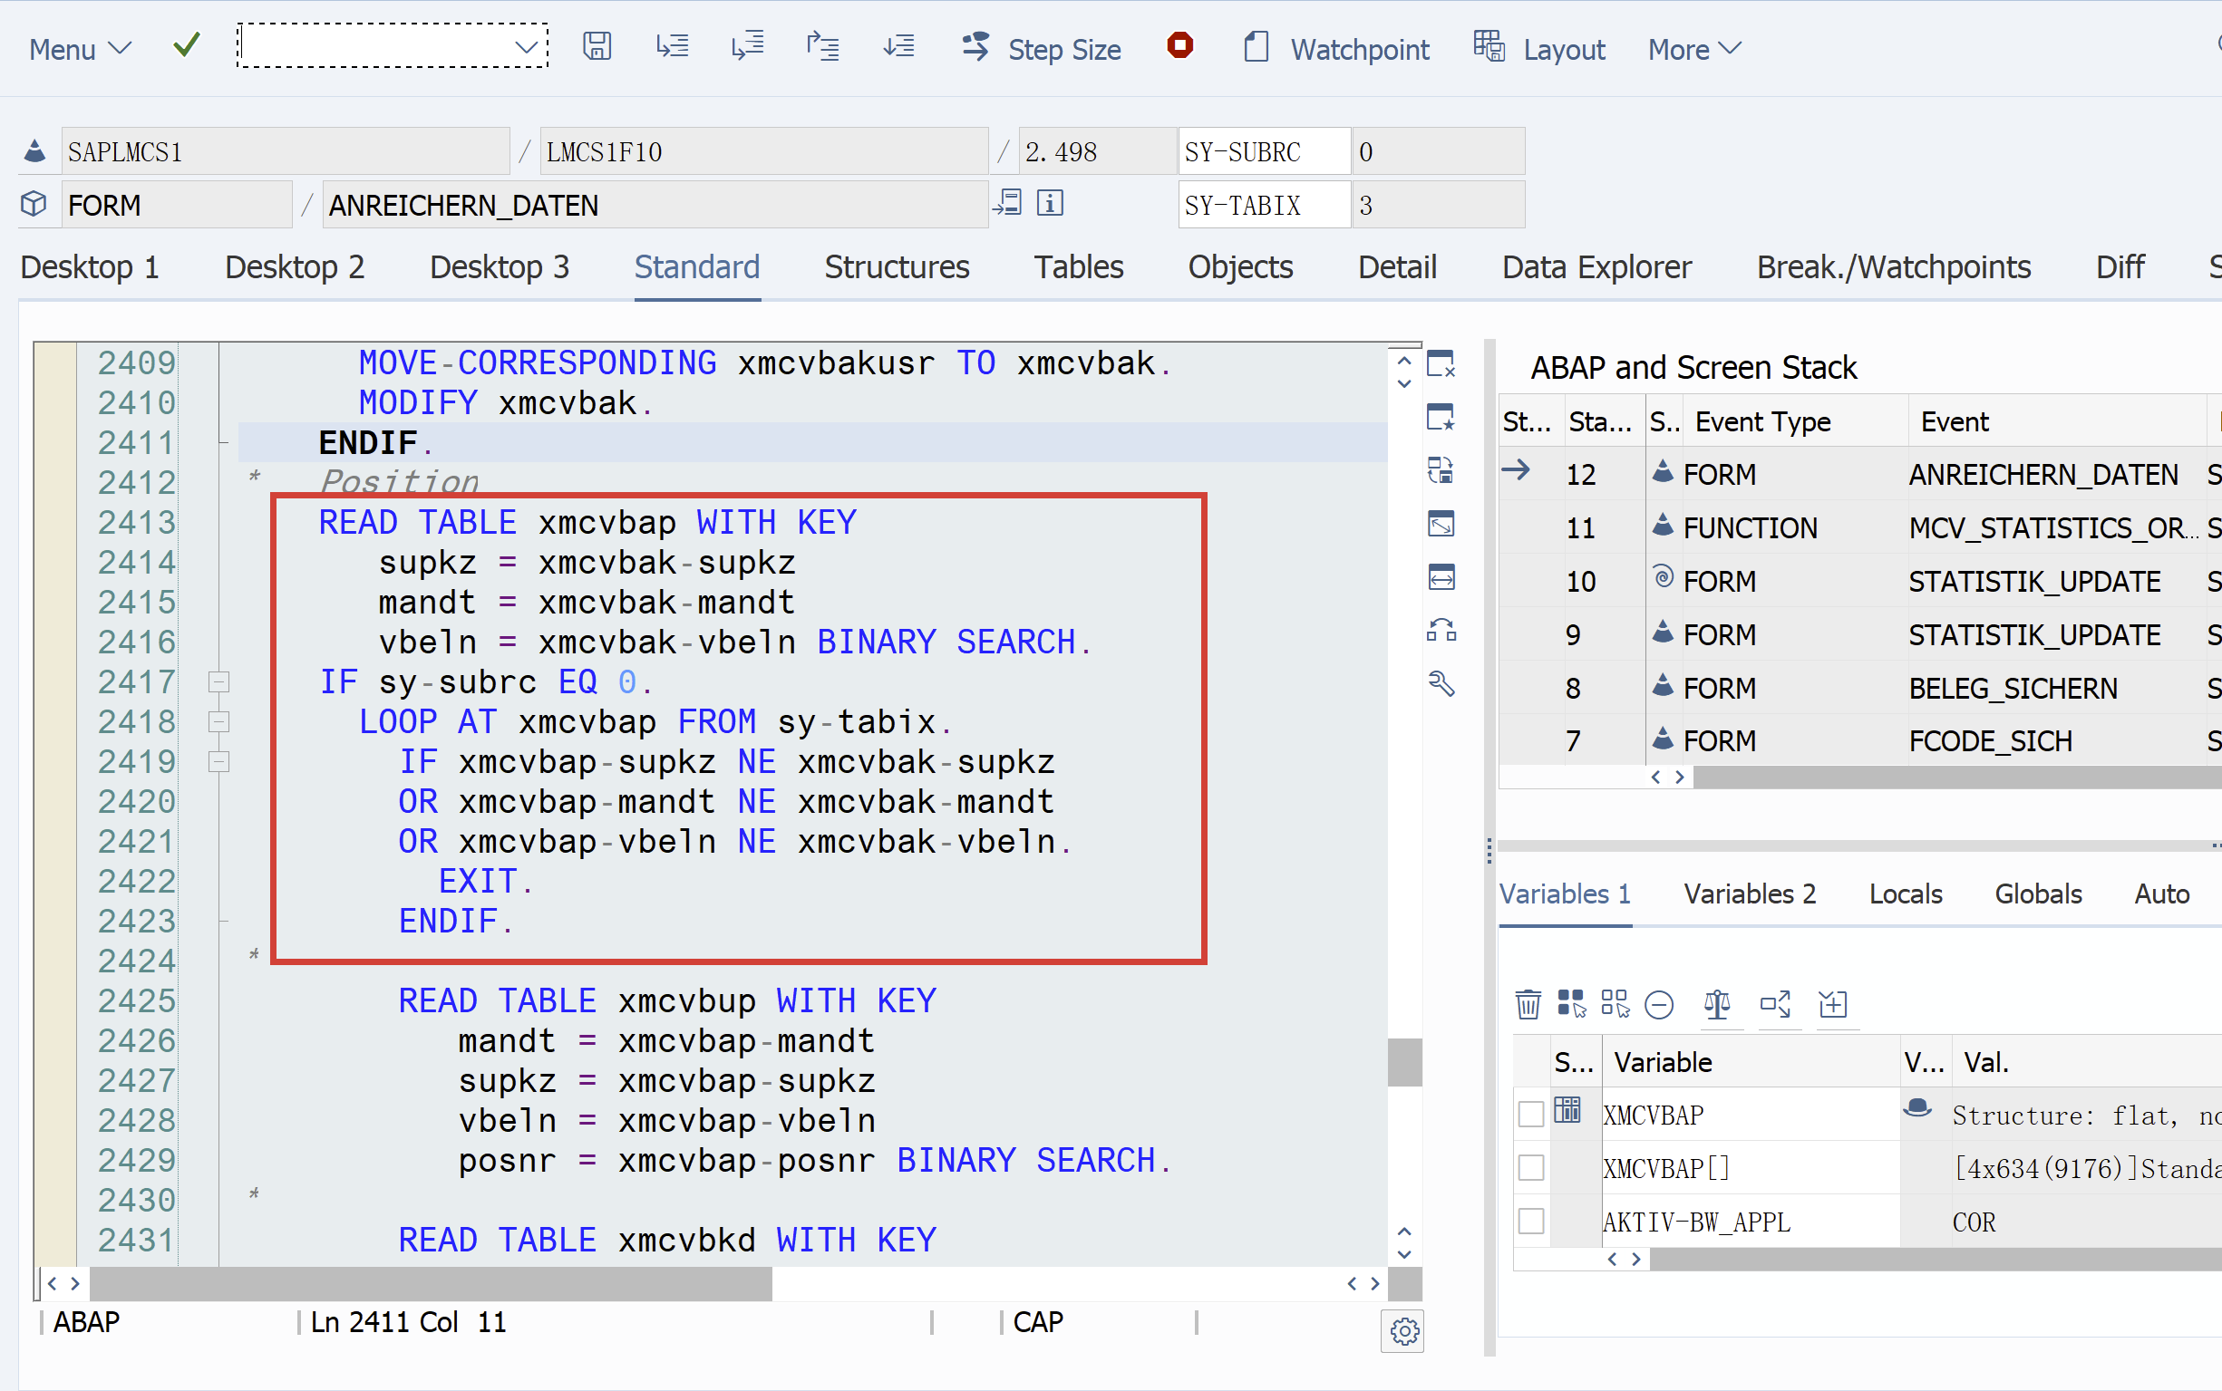Viewport: 2222px width, 1391px height.
Task: Click the editor horizontal scrollbar thumb
Action: click(431, 1282)
